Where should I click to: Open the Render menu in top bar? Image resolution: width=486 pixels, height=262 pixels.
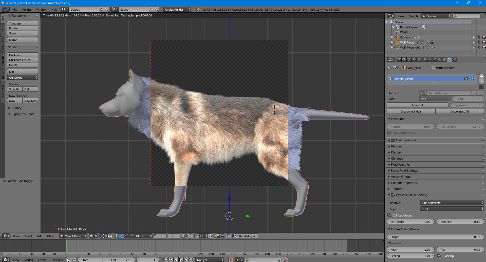(x=27, y=9)
